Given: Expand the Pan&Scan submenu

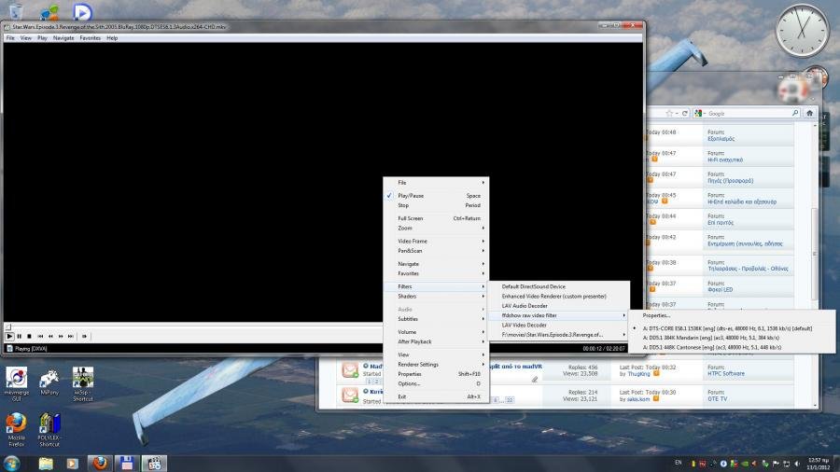Looking at the screenshot, I should coord(436,251).
